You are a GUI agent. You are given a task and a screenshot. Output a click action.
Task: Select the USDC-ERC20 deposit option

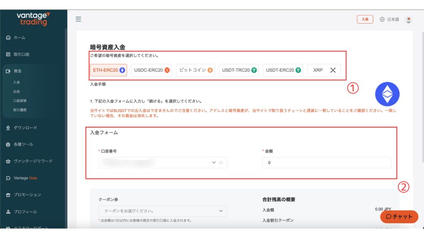(152, 70)
